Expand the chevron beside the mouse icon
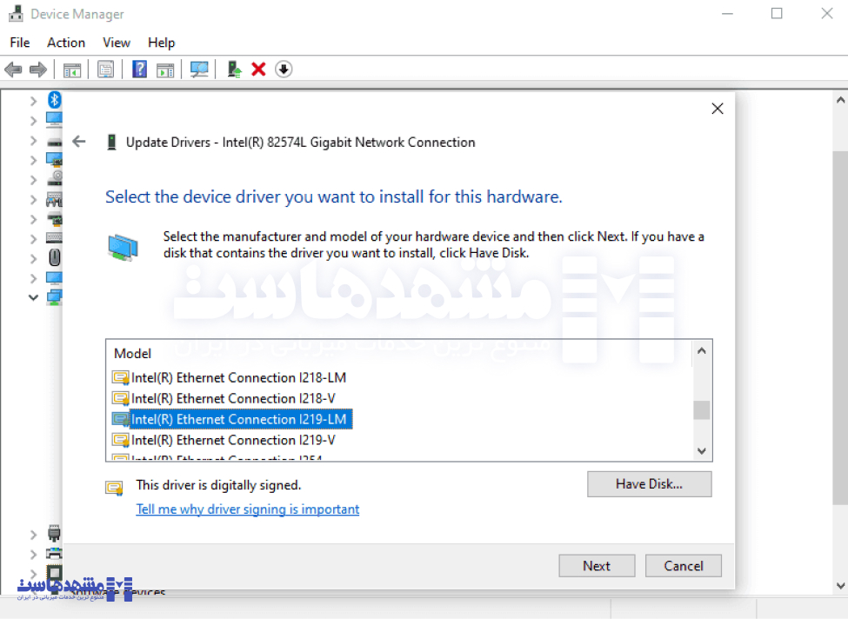 pyautogui.click(x=34, y=258)
